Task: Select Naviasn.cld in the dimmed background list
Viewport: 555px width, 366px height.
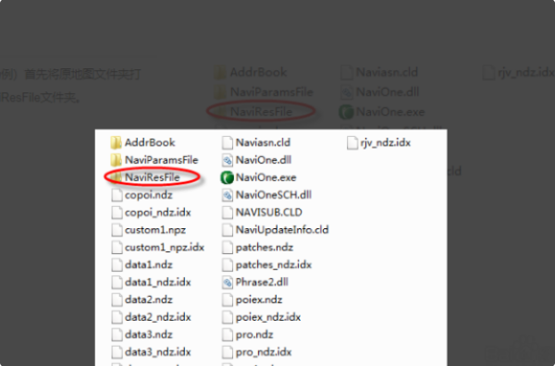Action: (387, 72)
